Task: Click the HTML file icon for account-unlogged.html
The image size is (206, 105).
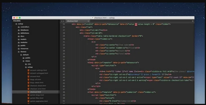Action: tap(29, 73)
